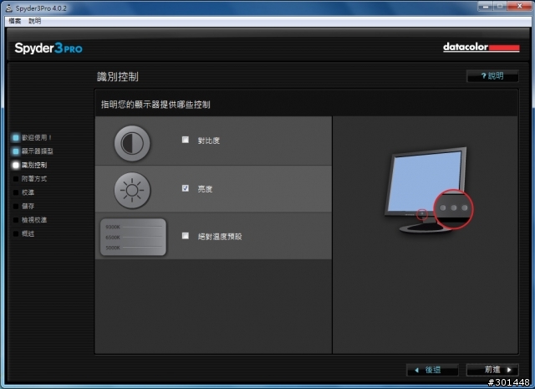Click the brightness sun icon
Screen dimensions: 535x389
132,190
